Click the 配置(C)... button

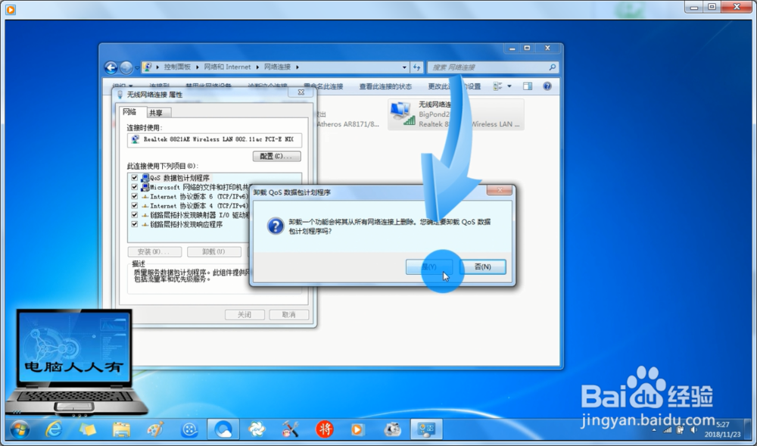click(276, 156)
